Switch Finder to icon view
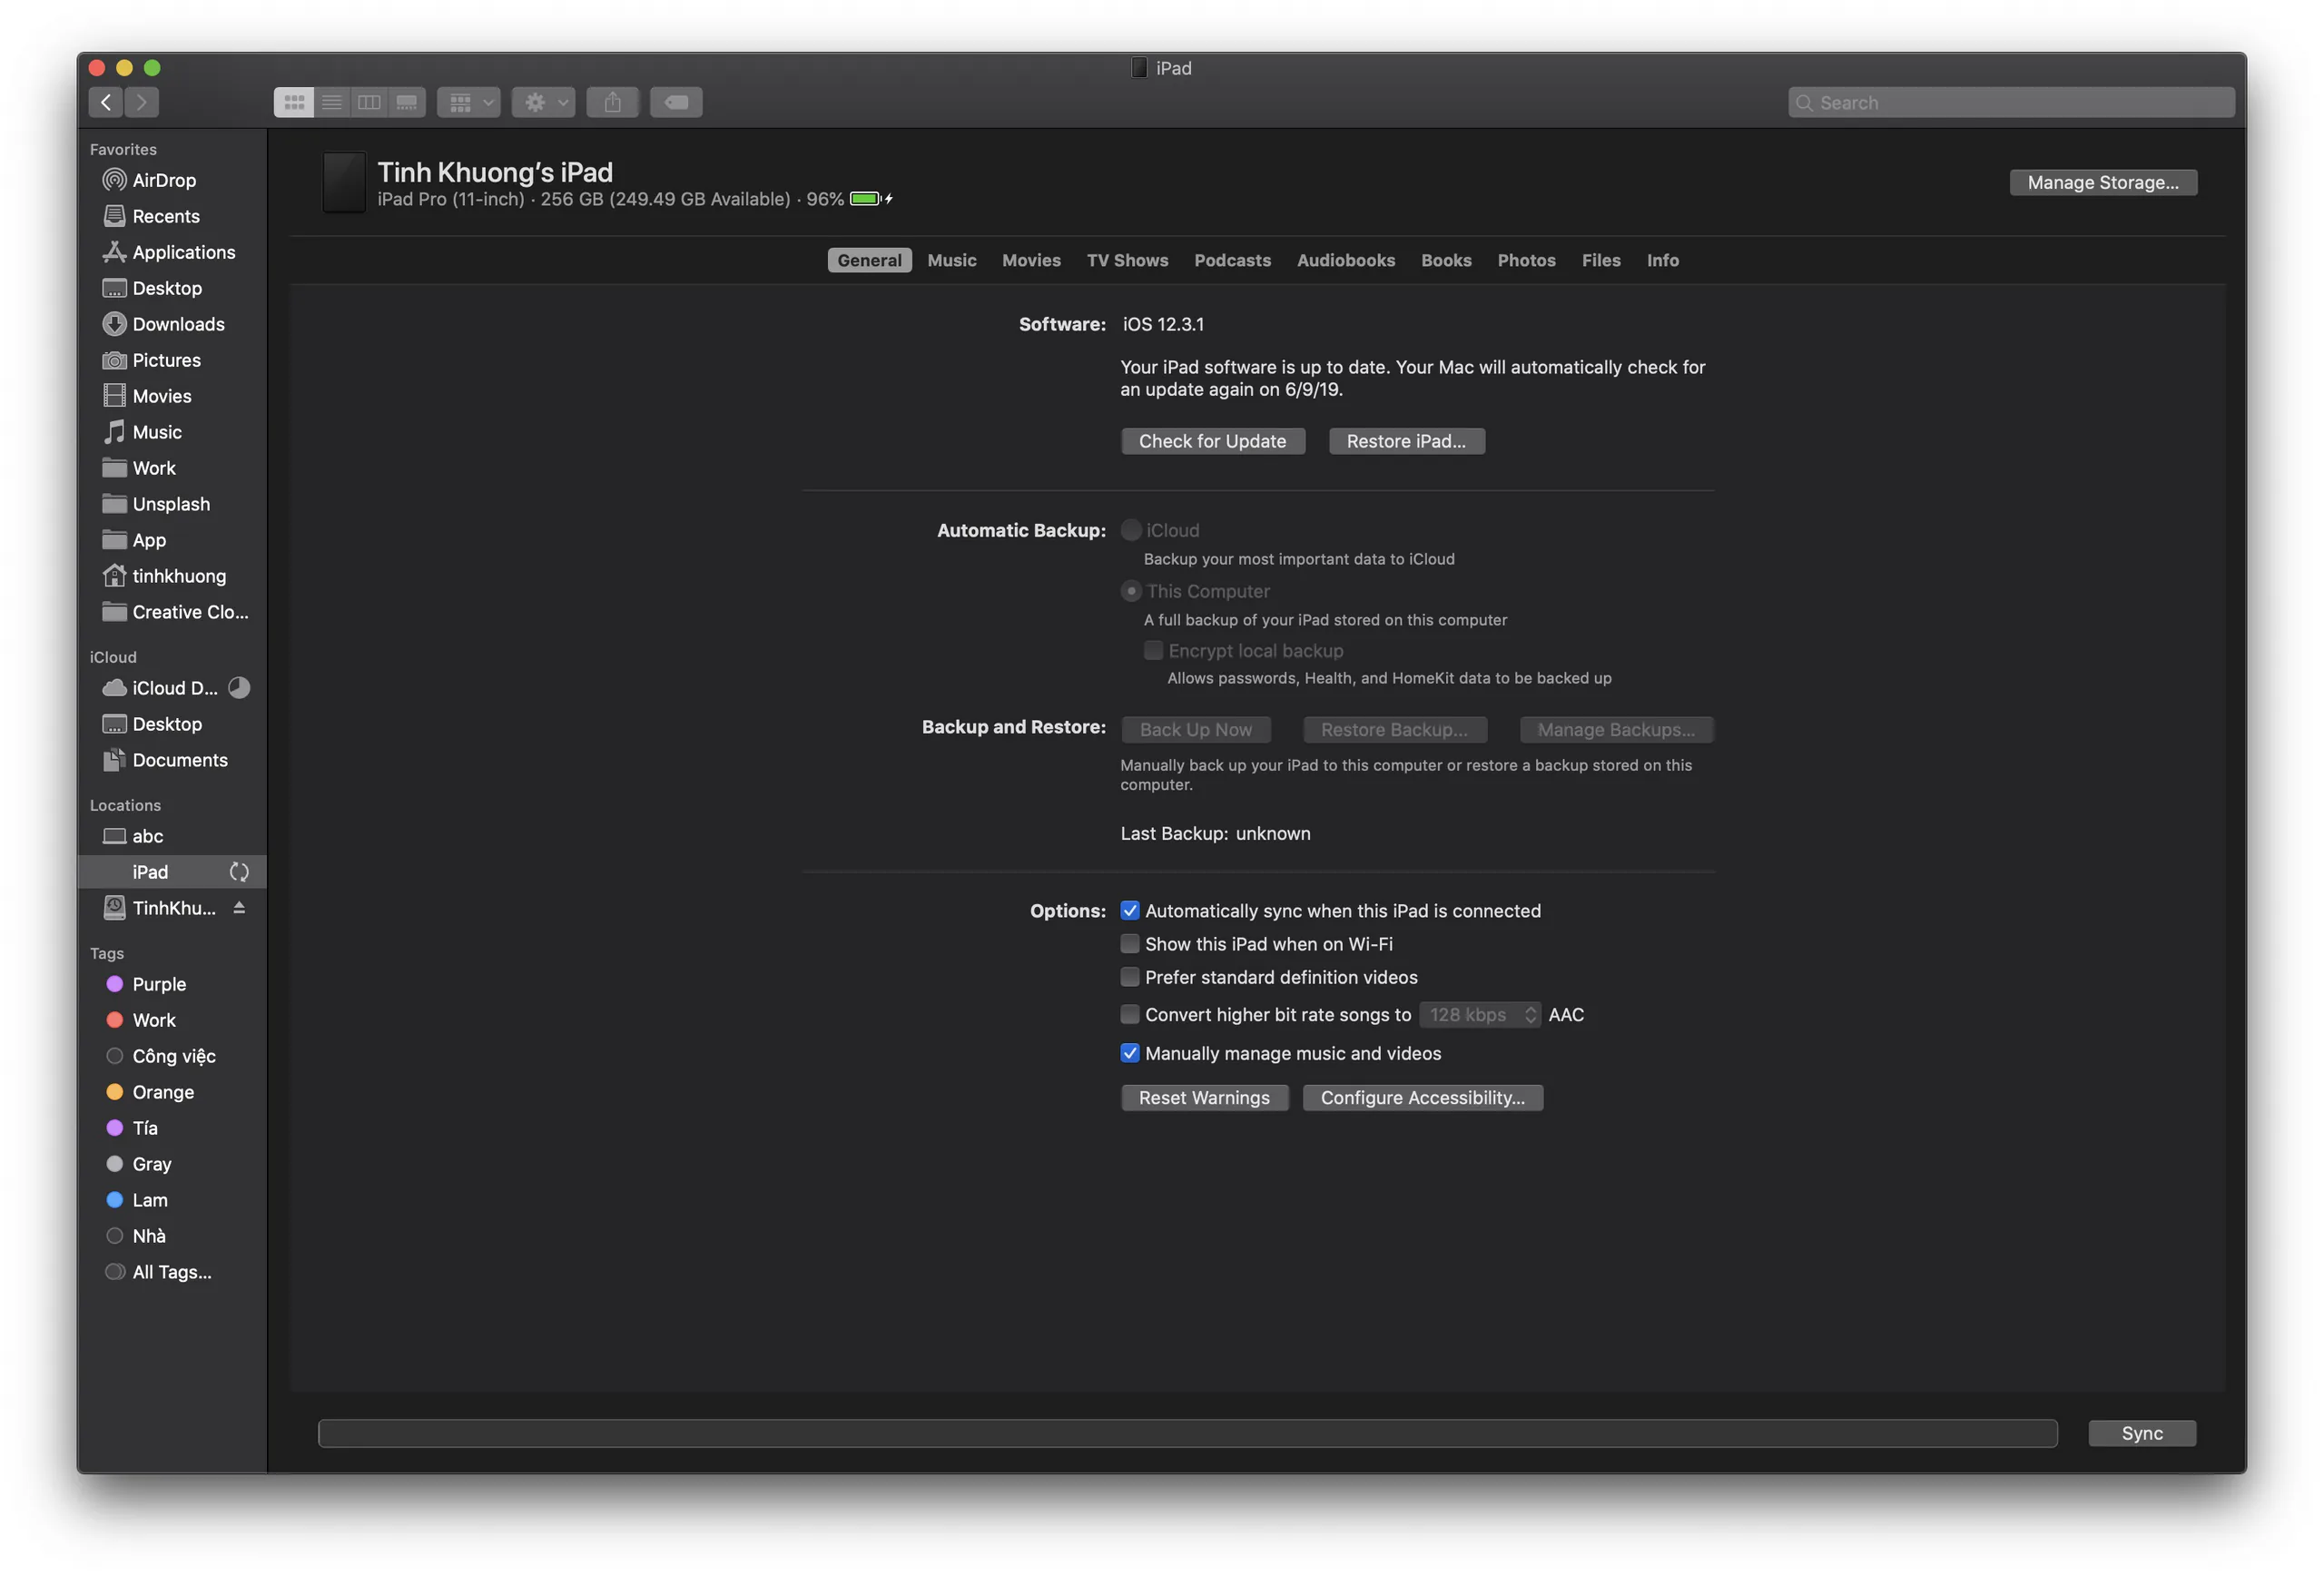The width and height of the screenshot is (2324, 1576). (x=293, y=102)
